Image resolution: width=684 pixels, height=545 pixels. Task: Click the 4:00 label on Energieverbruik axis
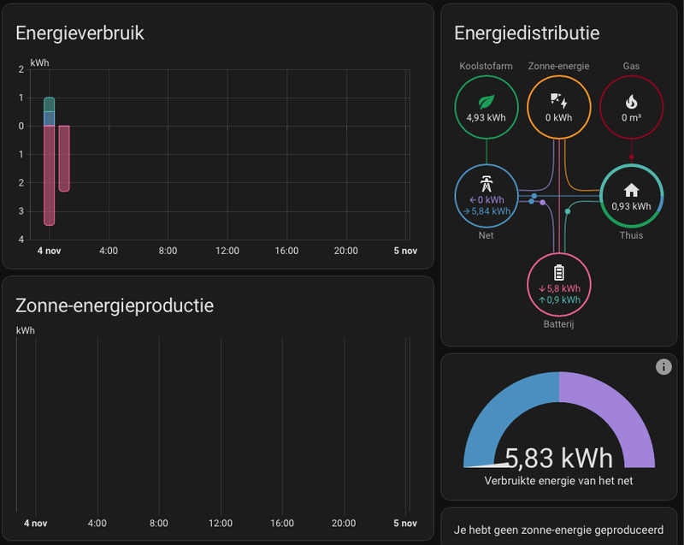(x=109, y=251)
